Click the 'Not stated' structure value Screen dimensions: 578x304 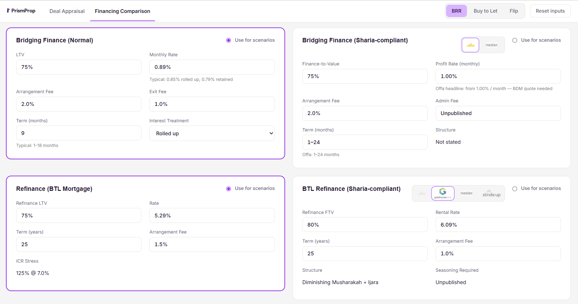(448, 142)
